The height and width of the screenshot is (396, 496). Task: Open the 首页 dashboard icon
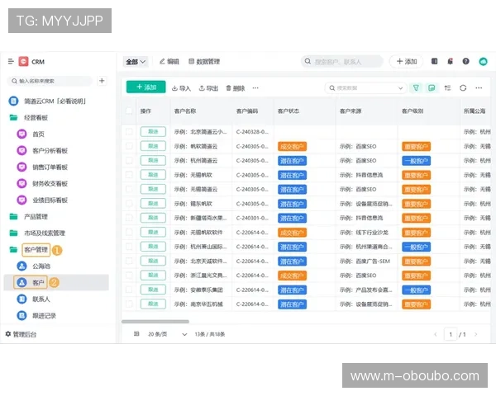tap(21, 134)
